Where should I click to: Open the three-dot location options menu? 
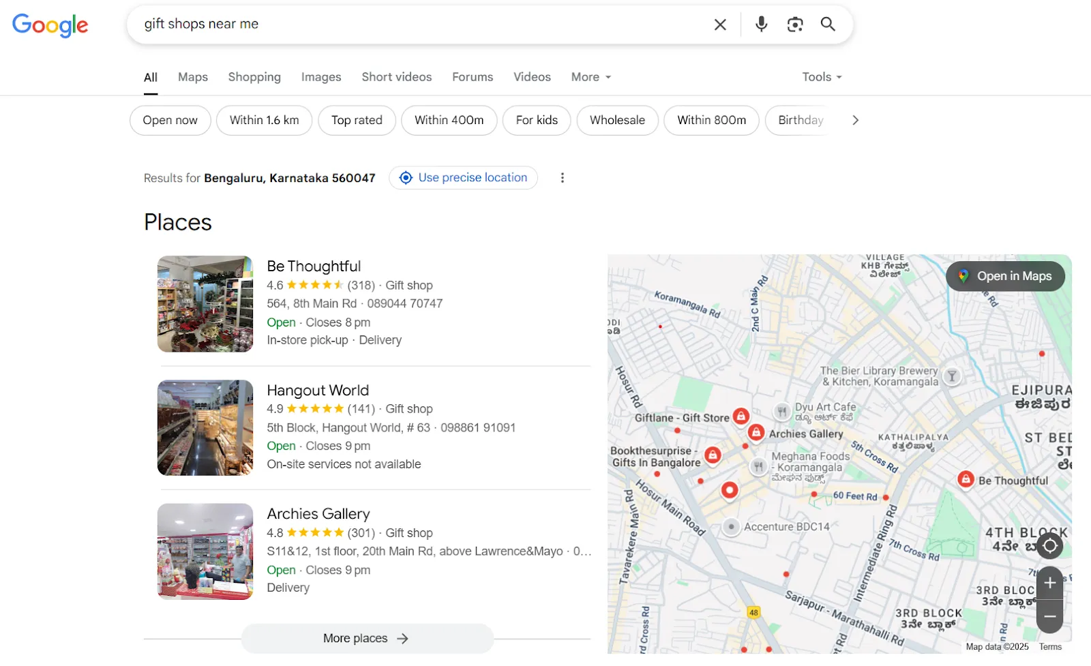563,178
